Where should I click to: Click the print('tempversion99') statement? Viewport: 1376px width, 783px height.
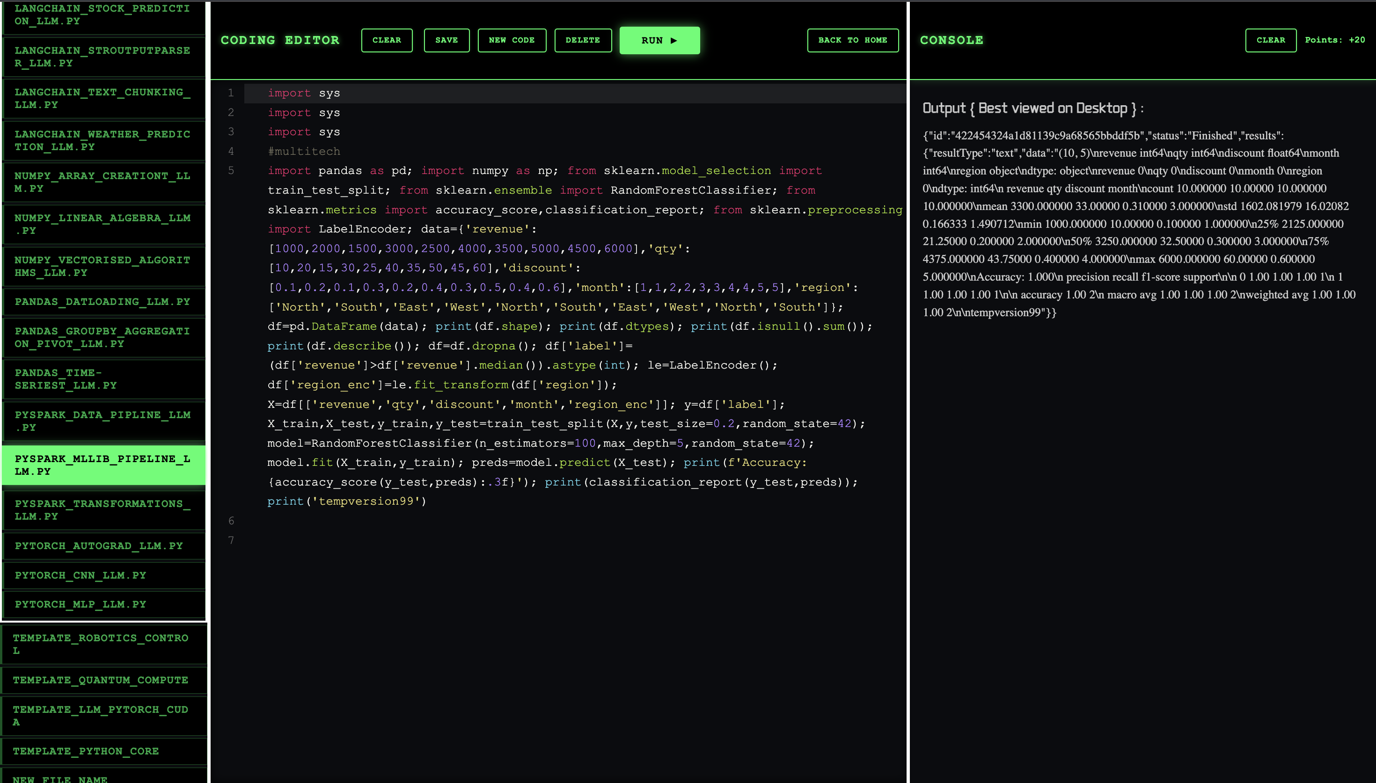click(347, 502)
